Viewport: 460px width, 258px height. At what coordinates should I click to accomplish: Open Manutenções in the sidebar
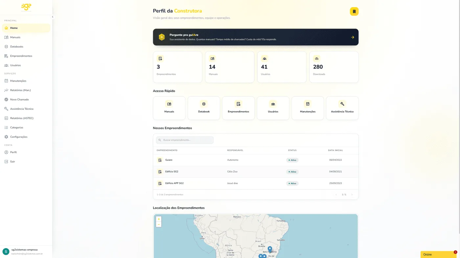[26, 81]
